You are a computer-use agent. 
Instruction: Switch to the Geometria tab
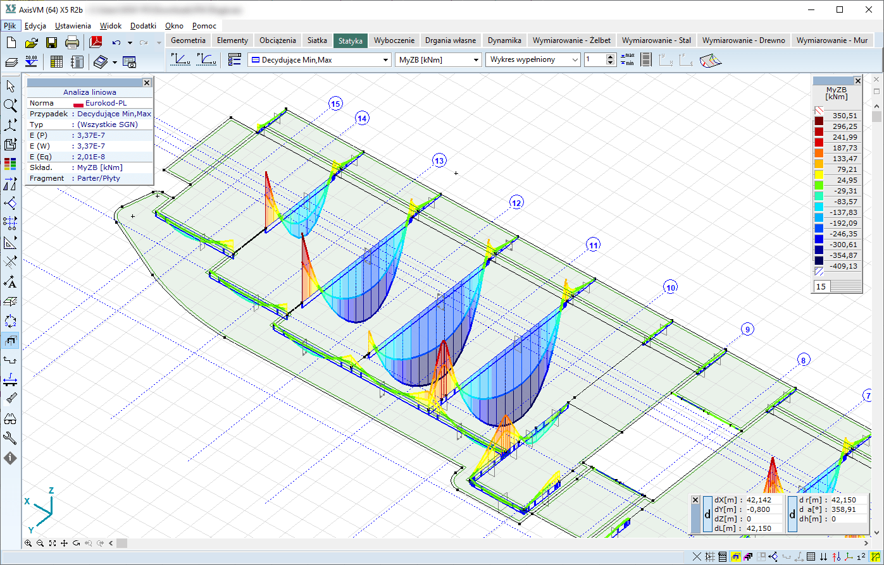[x=188, y=40]
